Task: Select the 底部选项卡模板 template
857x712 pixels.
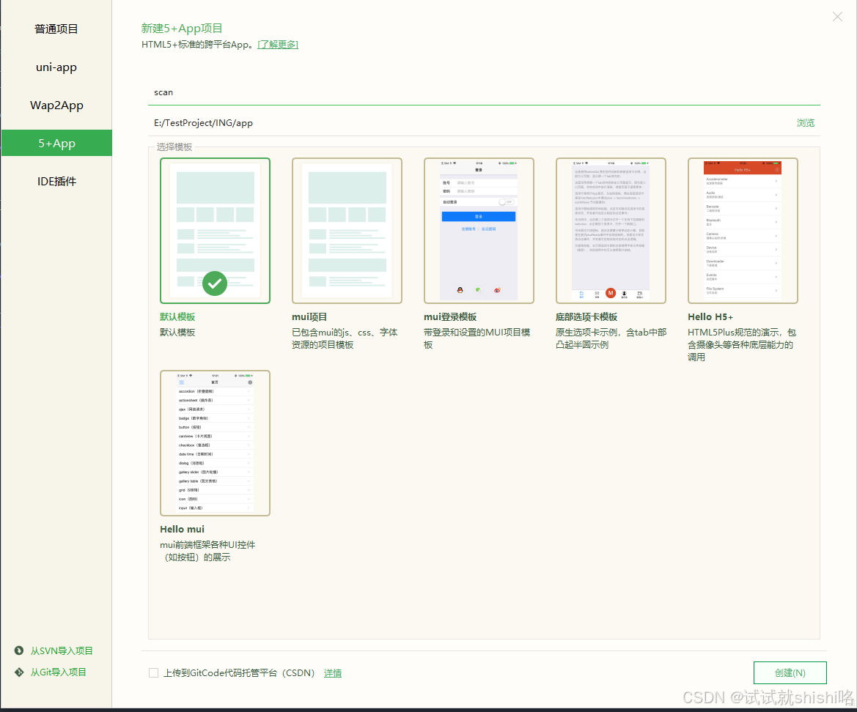Action: [x=611, y=229]
